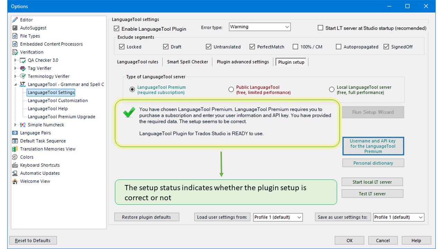Open the Save as user settings dropdown

coord(398,217)
